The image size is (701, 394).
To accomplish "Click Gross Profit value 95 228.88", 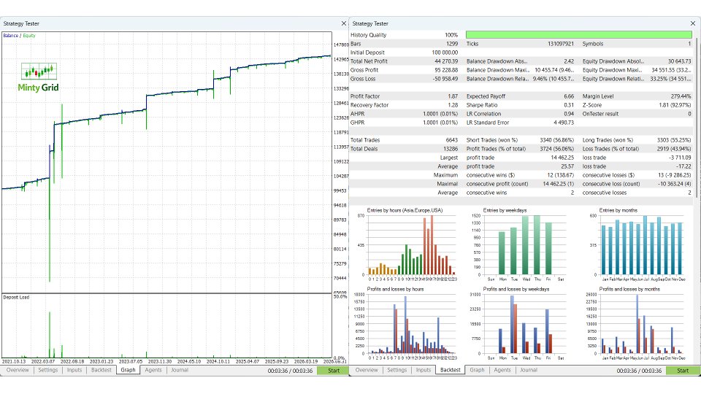I will click(446, 70).
